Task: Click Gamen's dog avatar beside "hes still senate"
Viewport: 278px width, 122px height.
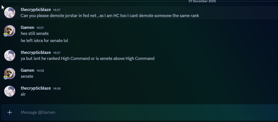Action: [x=10, y=31]
